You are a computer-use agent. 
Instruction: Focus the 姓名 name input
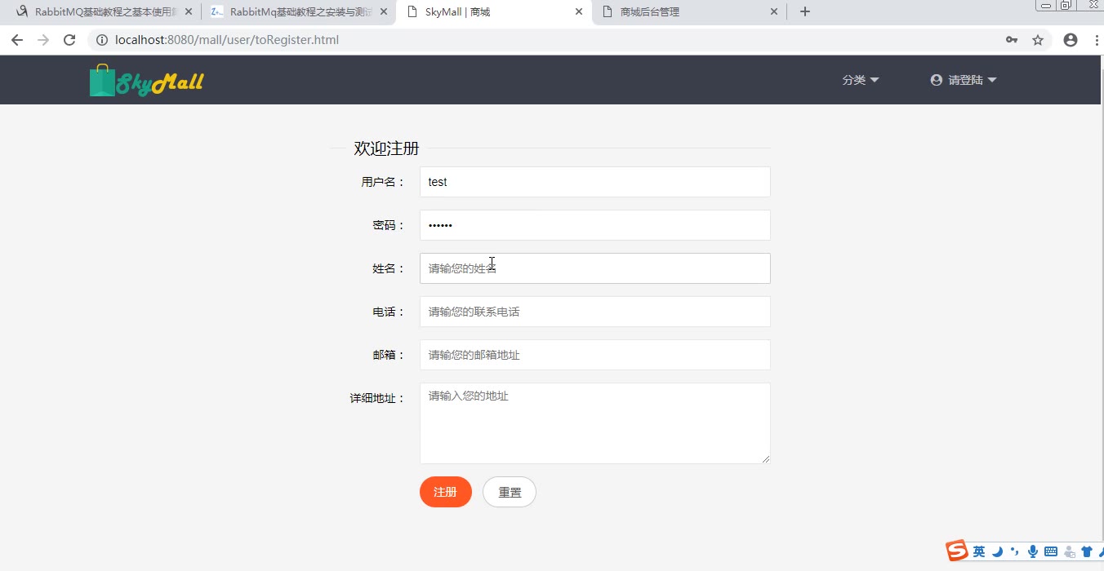(x=595, y=268)
